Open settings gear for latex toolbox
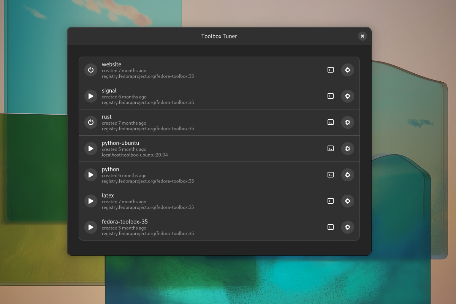This screenshot has height=304, width=456. click(347, 201)
